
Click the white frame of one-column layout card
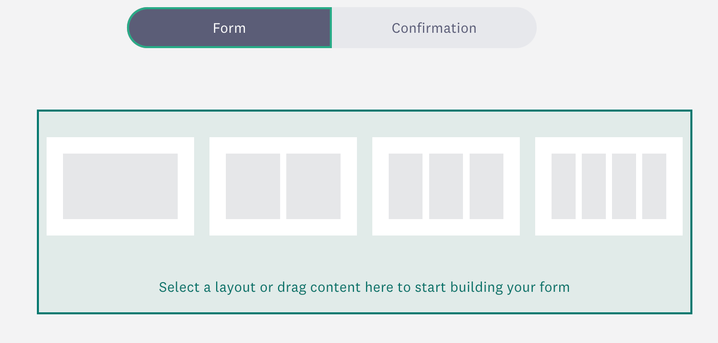pos(120,145)
